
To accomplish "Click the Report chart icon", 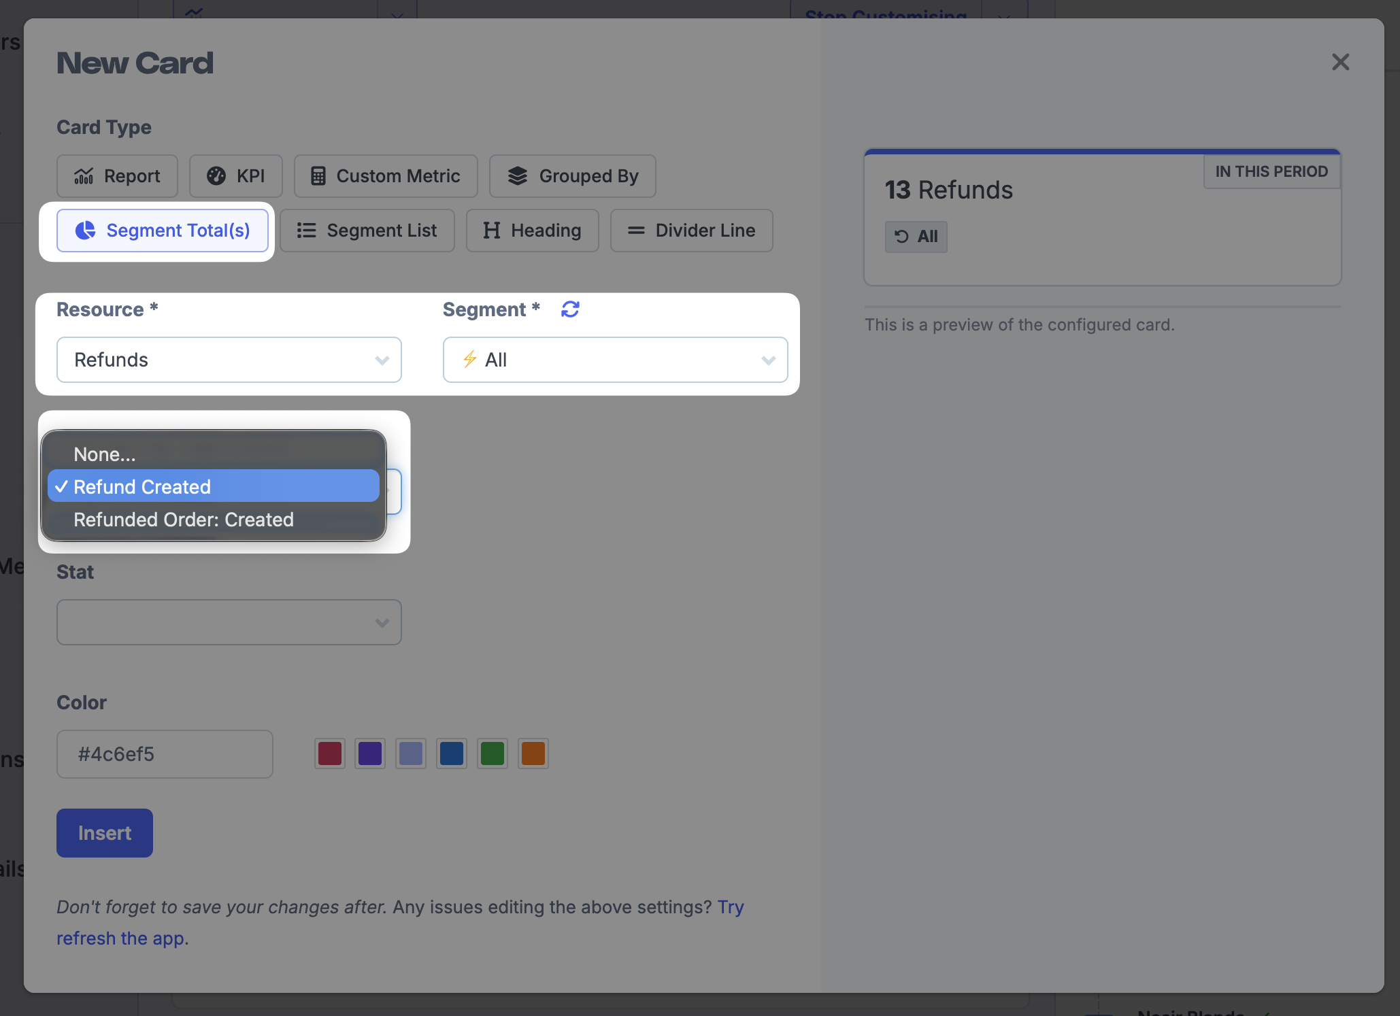I will point(84,176).
